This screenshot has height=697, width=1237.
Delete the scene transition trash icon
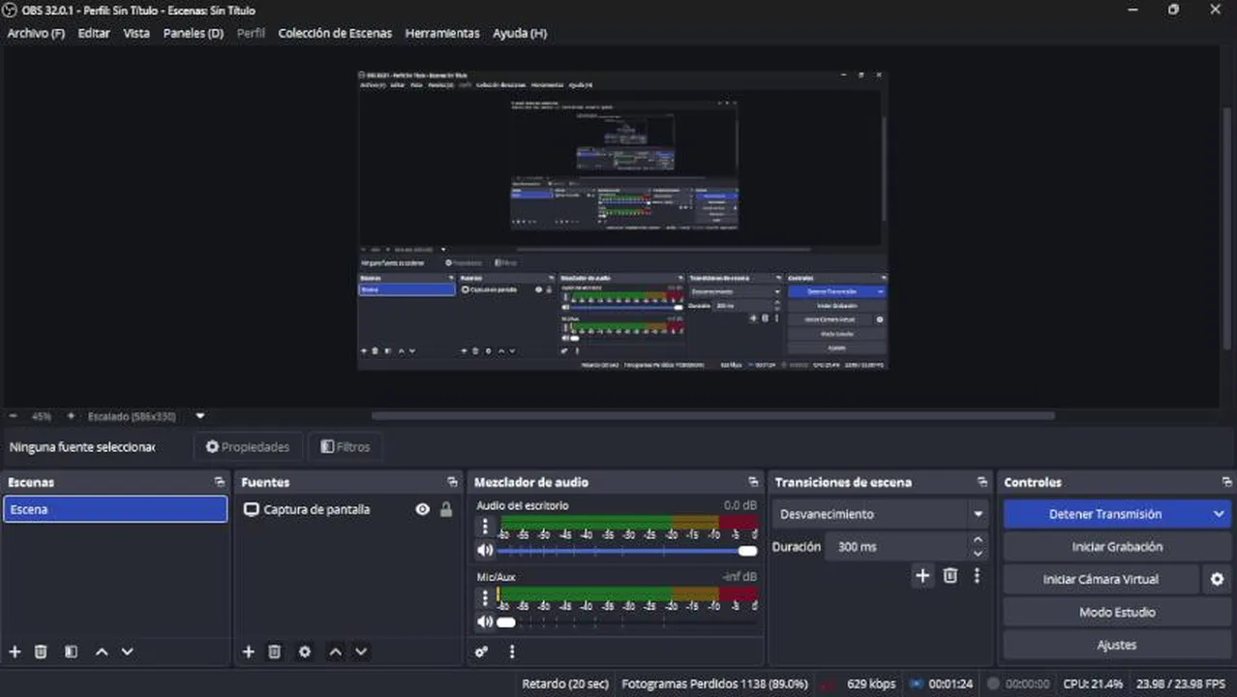[x=950, y=575]
